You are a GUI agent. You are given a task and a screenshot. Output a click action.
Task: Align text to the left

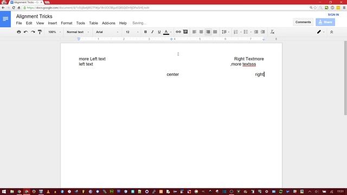coord(194,32)
